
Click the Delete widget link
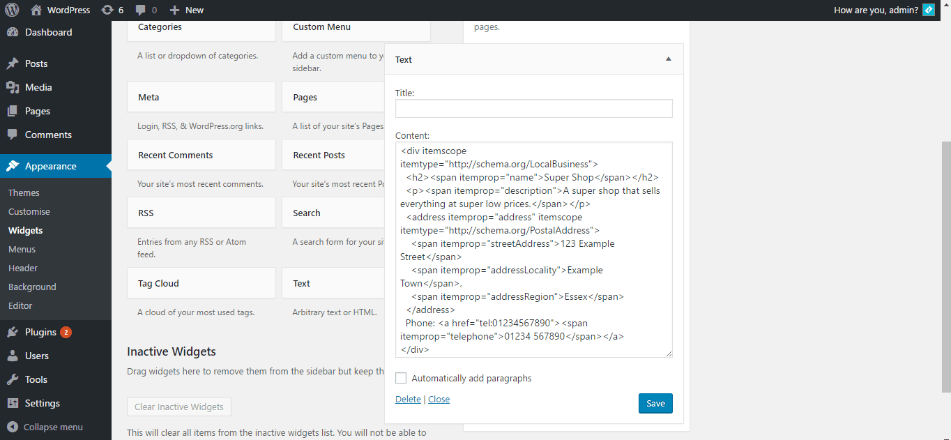click(x=408, y=399)
